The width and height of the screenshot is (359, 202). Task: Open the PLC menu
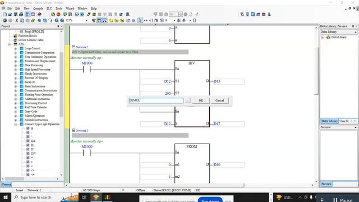point(49,8)
